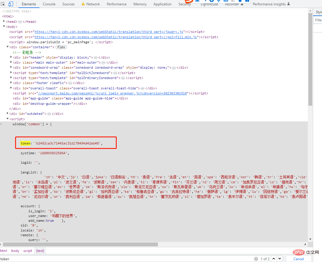Click the langList line
The image size is (322, 262).
pos(31,173)
